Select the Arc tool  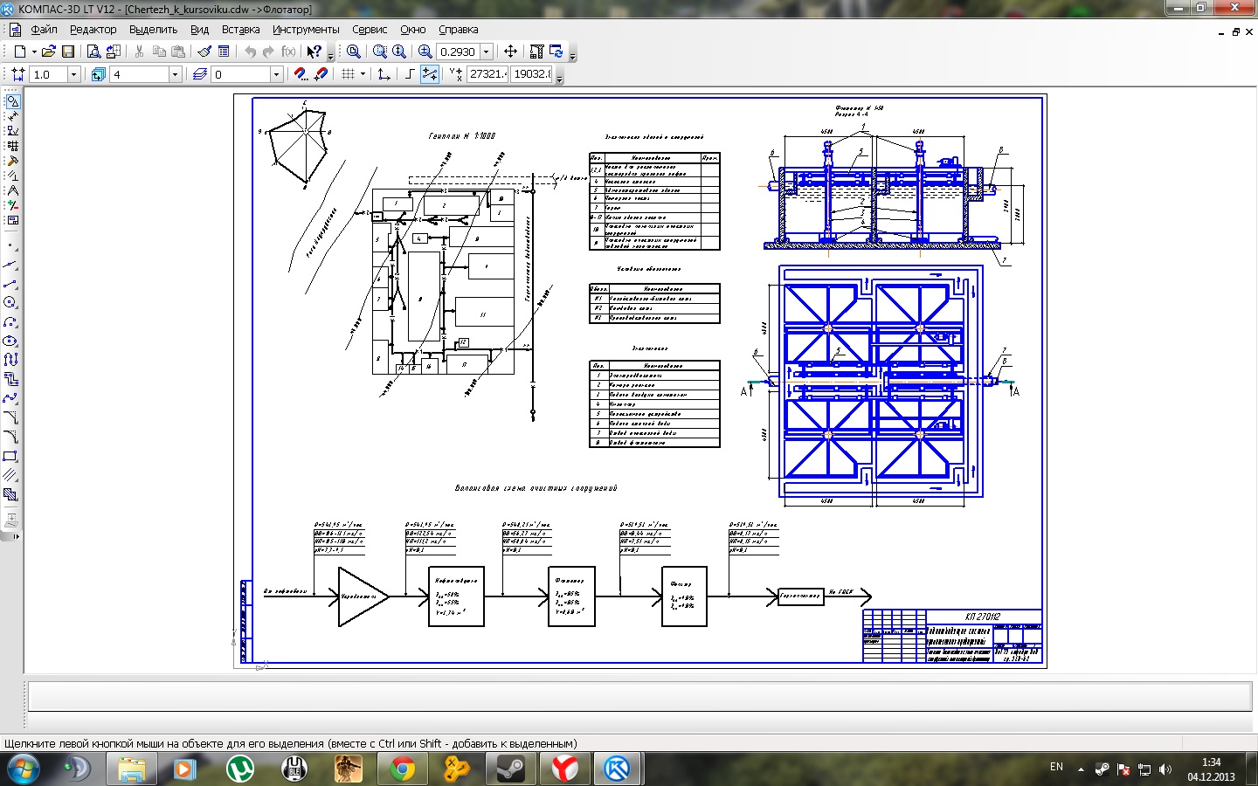tap(10, 321)
